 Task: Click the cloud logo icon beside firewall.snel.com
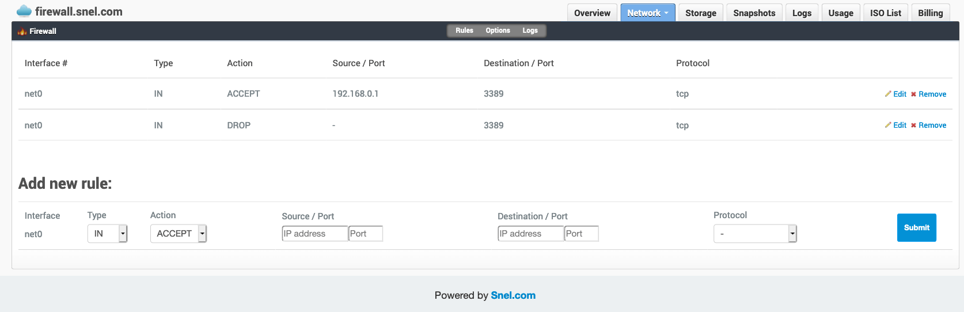click(24, 11)
